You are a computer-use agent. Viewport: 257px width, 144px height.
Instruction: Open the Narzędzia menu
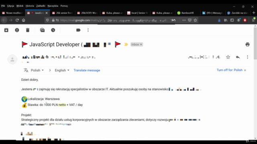[53, 6]
